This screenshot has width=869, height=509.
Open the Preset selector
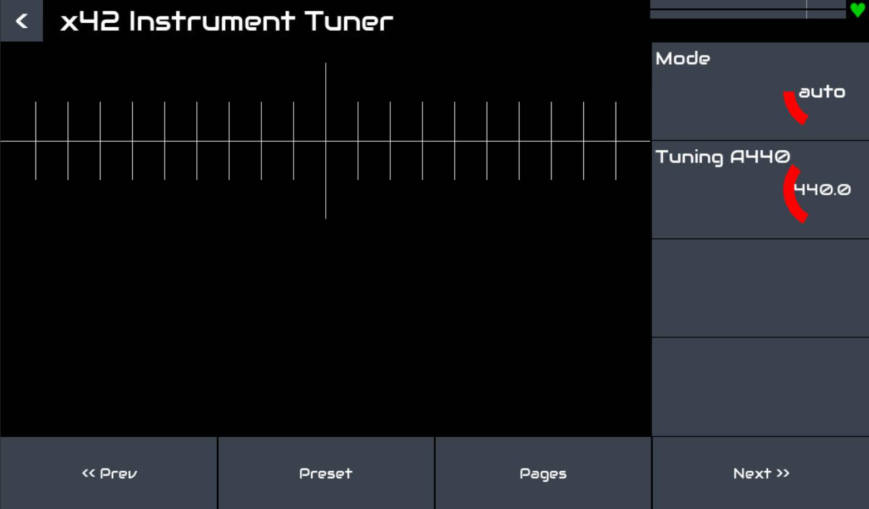coord(326,473)
